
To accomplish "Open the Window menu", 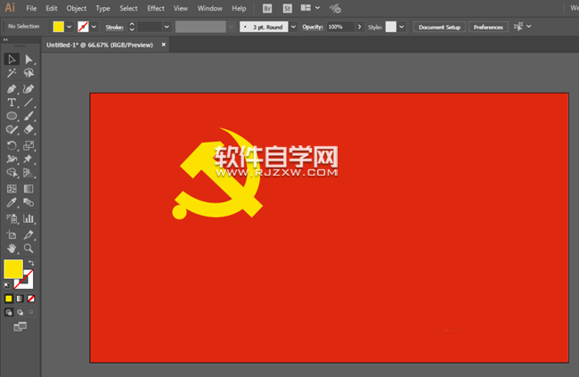I will 209,8.
